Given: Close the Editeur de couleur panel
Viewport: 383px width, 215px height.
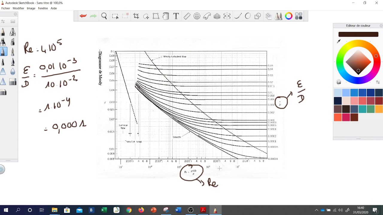Looking at the screenshot, I should point(381,26).
